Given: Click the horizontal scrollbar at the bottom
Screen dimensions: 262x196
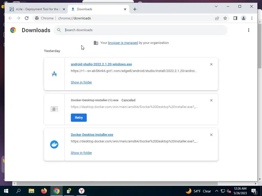Looking at the screenshot, I should pyautogui.click(x=117, y=184).
